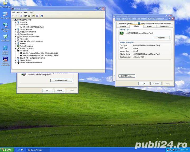Open My Network Places desktop icon

pos(5,27)
